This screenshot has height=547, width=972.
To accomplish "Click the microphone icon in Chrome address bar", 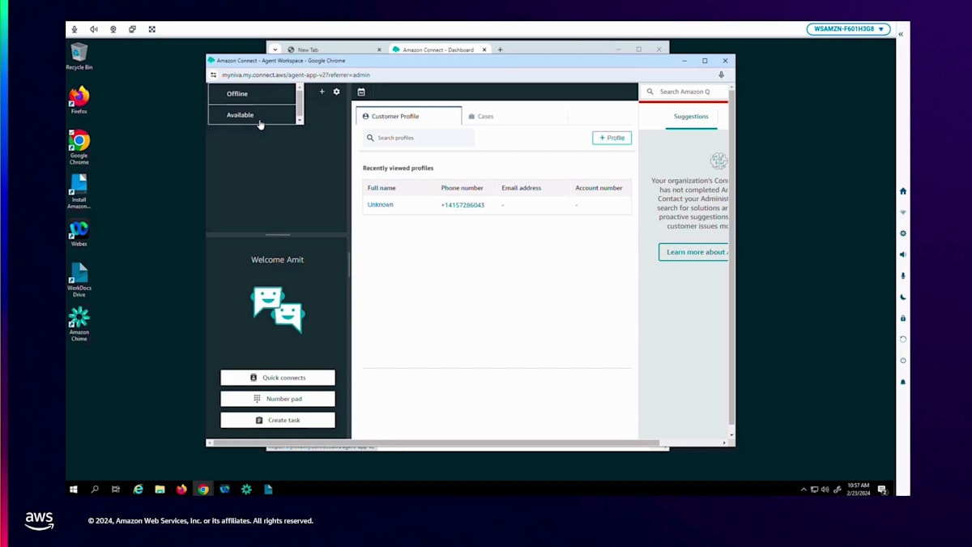I will [721, 75].
